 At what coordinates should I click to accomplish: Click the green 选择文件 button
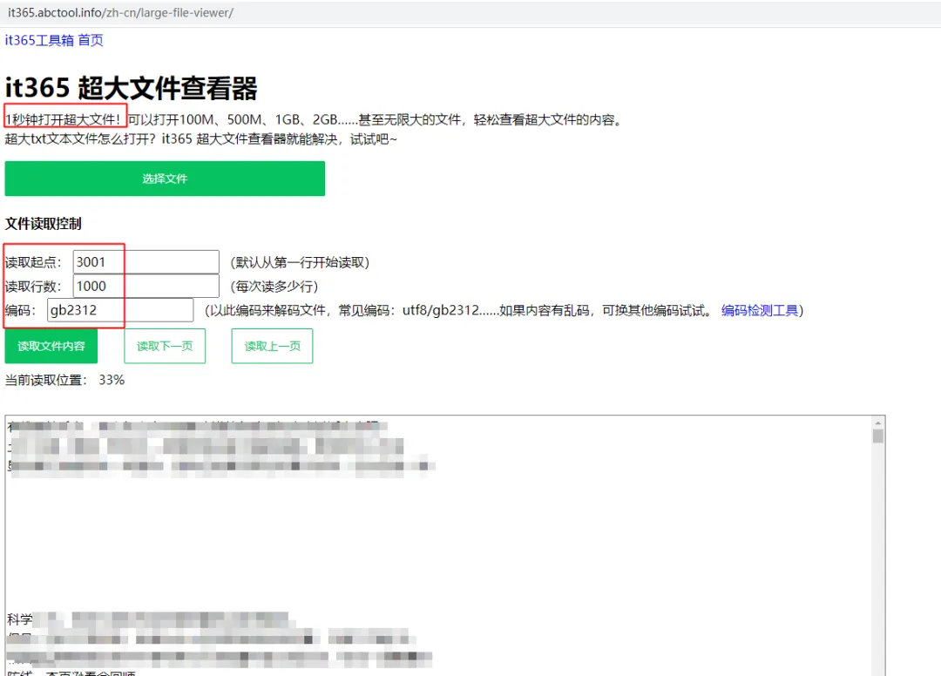[165, 179]
